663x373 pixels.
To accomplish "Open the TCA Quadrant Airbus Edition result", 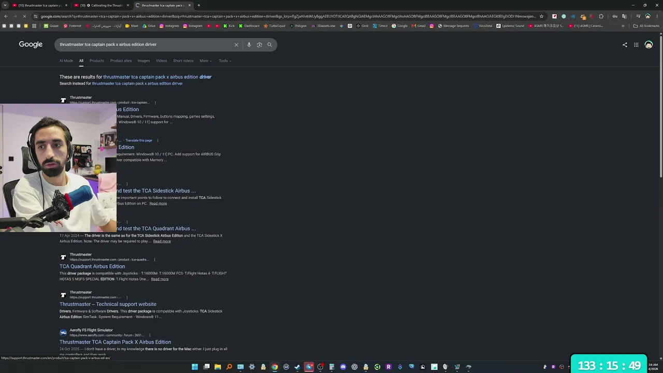I will [92, 266].
